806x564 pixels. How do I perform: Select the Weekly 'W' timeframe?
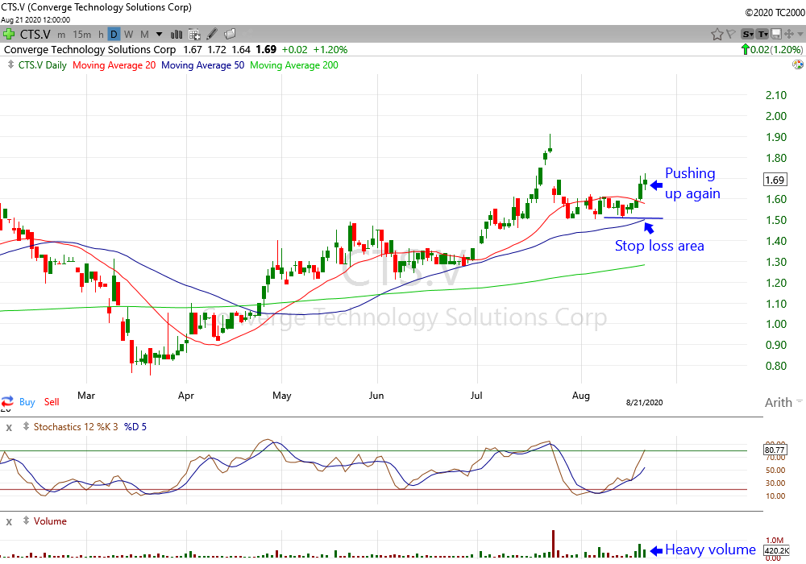[128, 35]
